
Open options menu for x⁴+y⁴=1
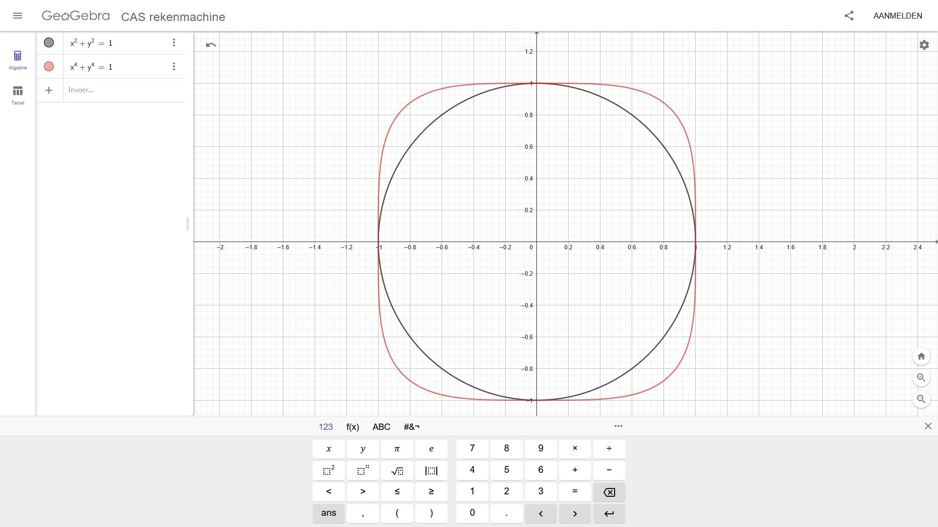click(x=173, y=67)
